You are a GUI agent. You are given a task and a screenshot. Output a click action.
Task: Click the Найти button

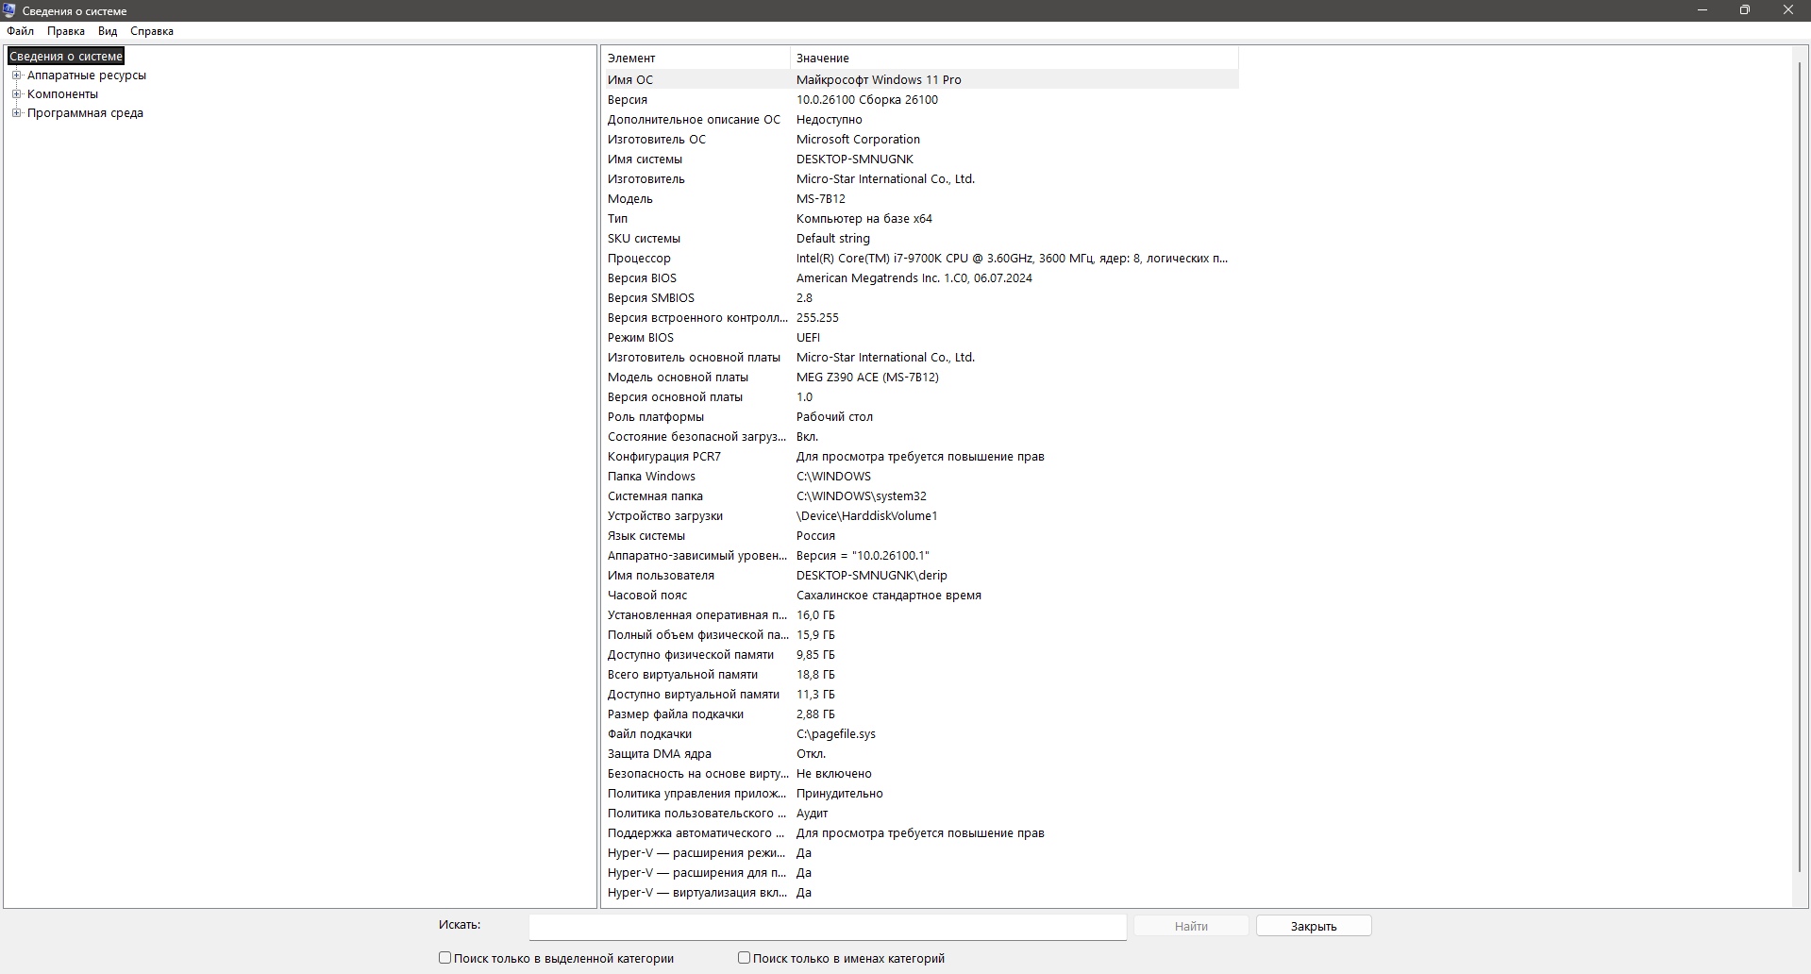[x=1191, y=926]
